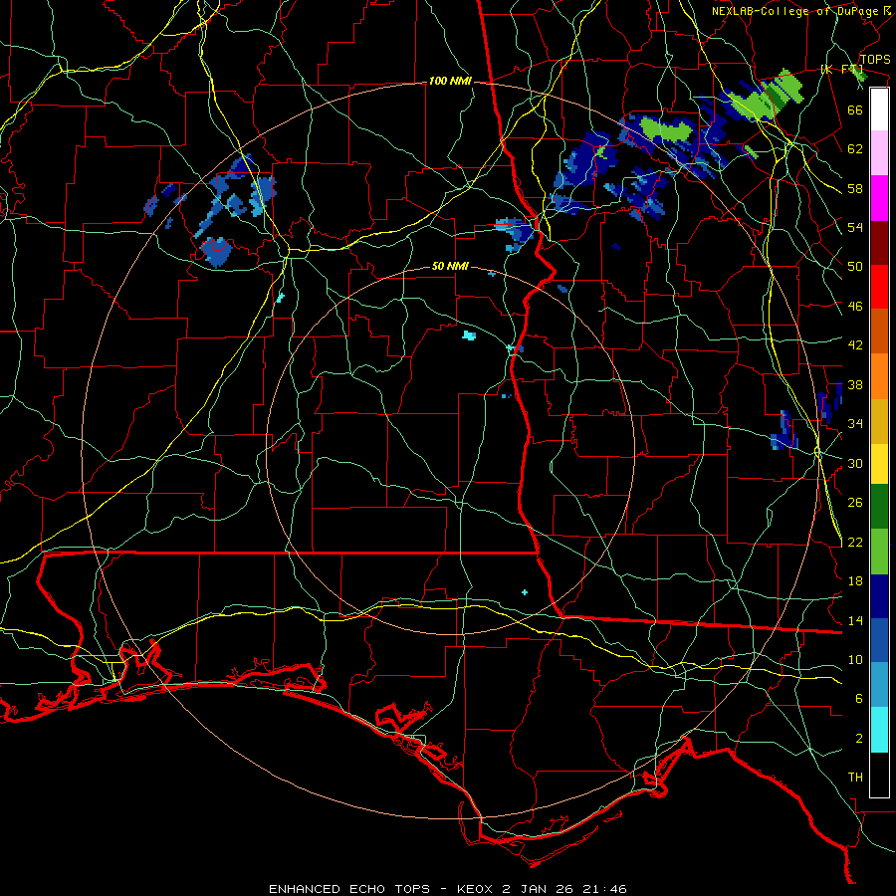Viewport: 896px width, 896px height.
Task: Click the dark orange 42 kft legend swatch
Action: (879, 331)
